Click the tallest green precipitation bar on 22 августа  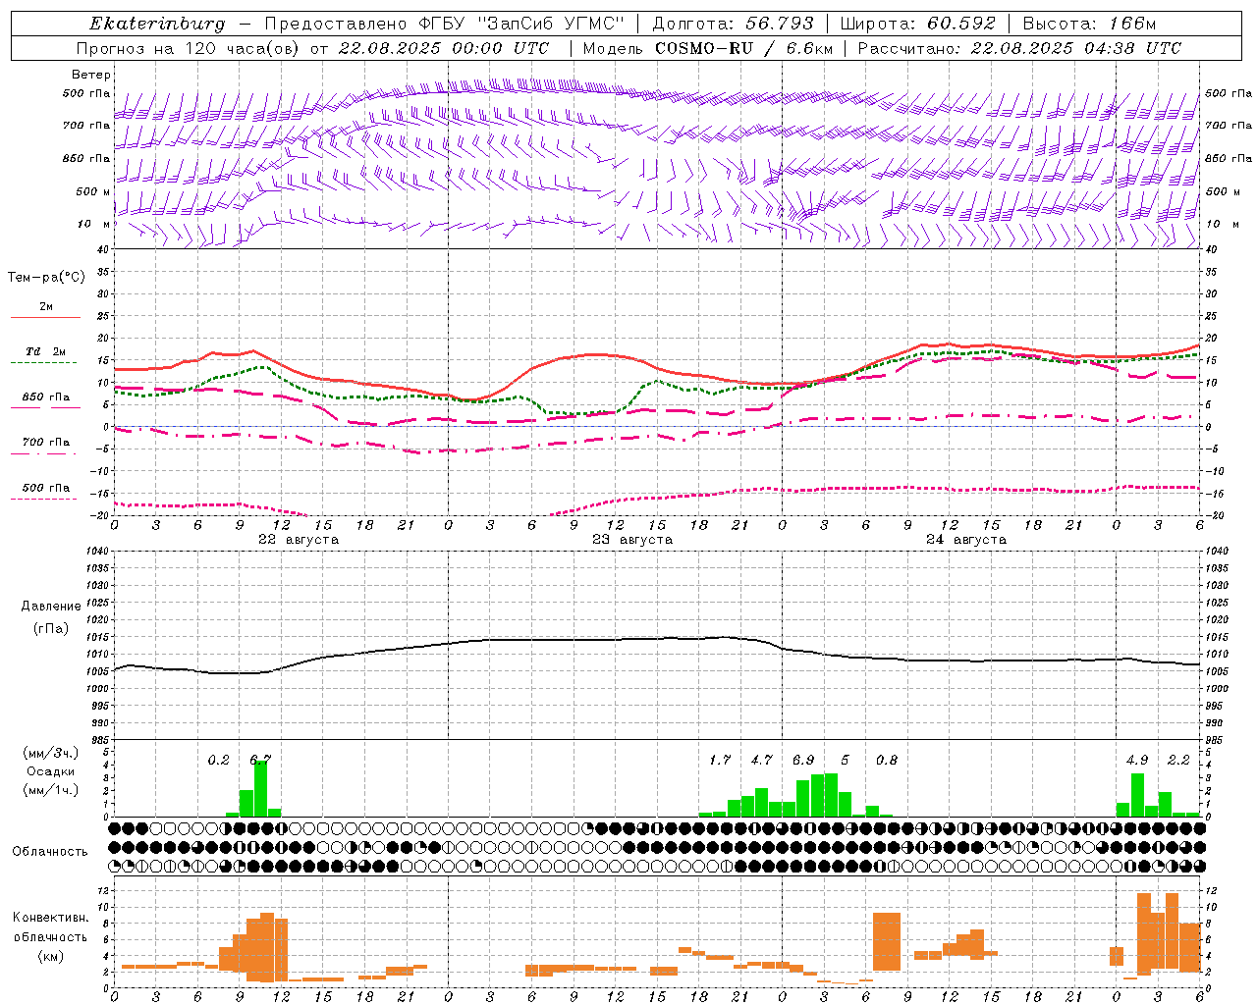(x=260, y=788)
